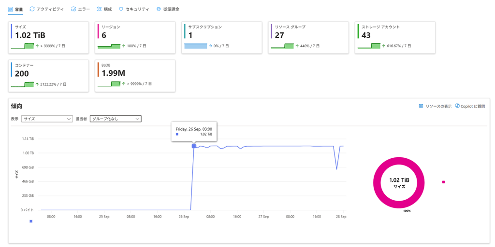Toggle the blue series legend square below chart
The image size is (495, 247).
31,221
